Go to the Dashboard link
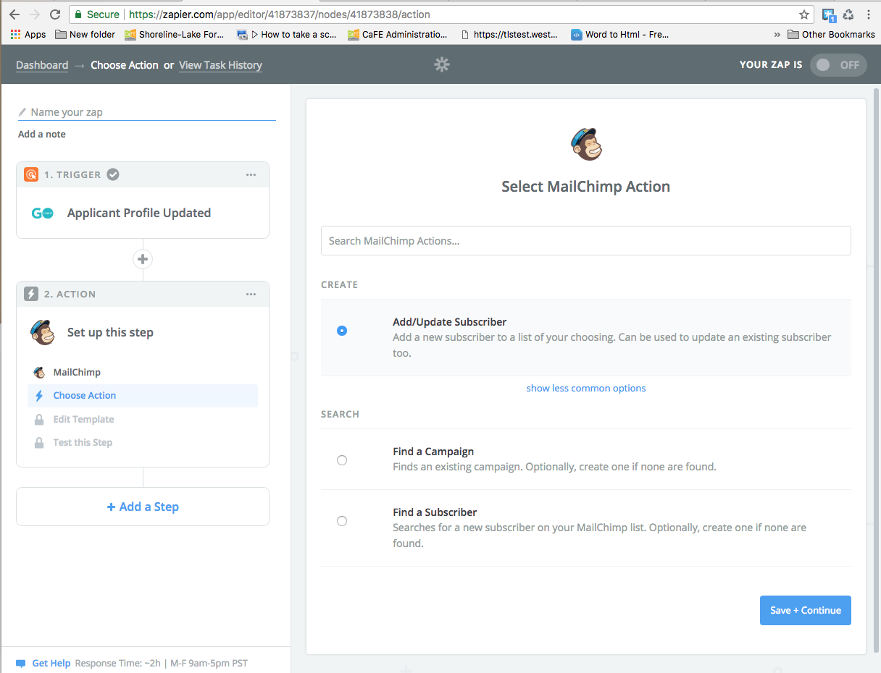This screenshot has width=881, height=673. tap(42, 65)
